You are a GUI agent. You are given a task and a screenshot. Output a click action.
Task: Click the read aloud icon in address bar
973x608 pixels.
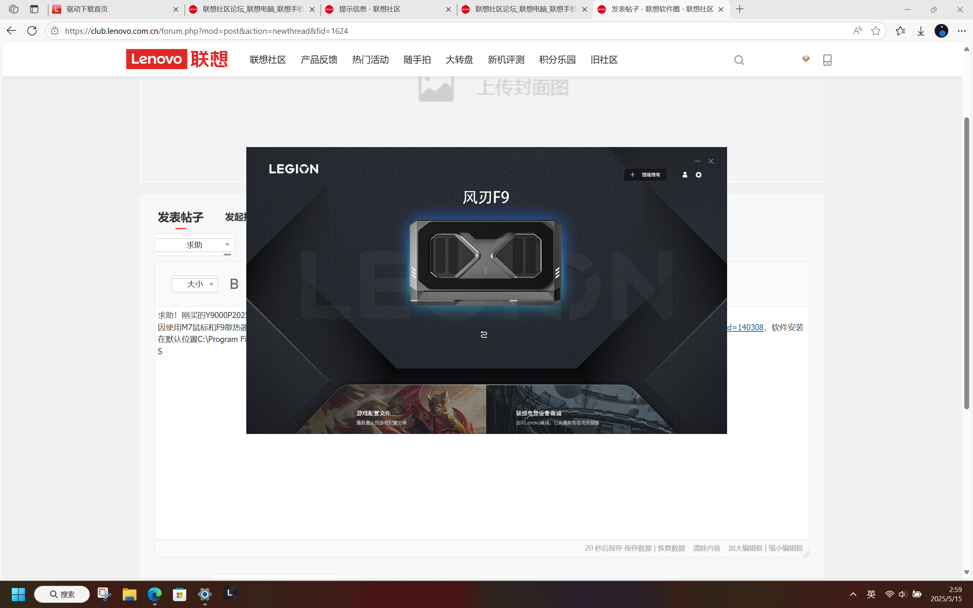coord(857,30)
